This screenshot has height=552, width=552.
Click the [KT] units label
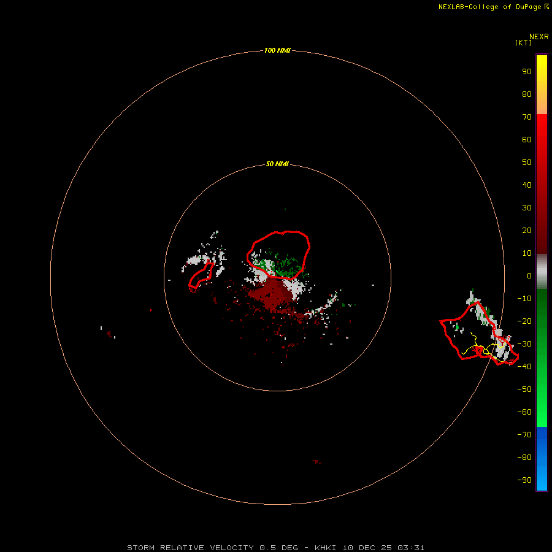[523, 42]
